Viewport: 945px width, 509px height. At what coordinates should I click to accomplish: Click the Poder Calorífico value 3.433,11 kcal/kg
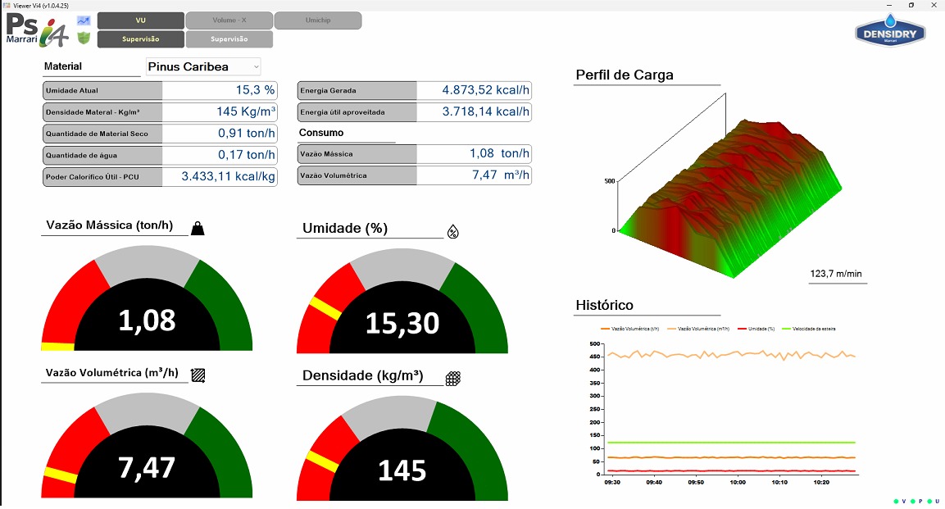229,176
